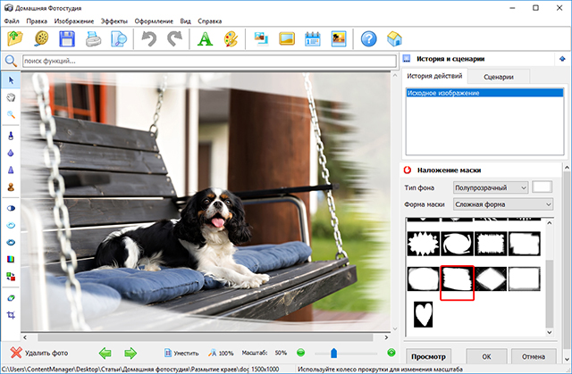Open the paint palette effects icon
Screen dimensions: 572x374
click(x=231, y=38)
